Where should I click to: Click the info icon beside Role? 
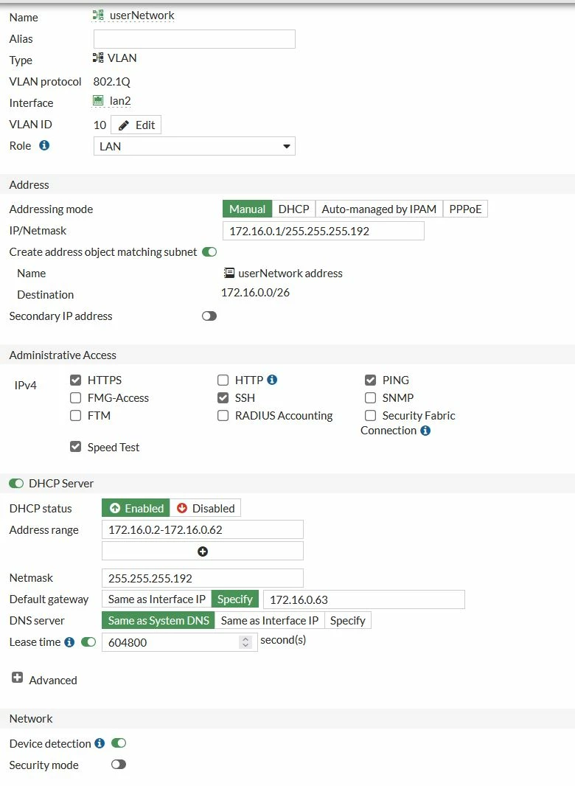click(x=45, y=145)
